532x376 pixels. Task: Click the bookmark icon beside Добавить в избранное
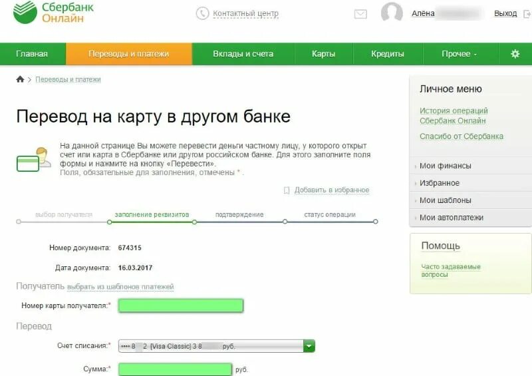[x=287, y=190]
